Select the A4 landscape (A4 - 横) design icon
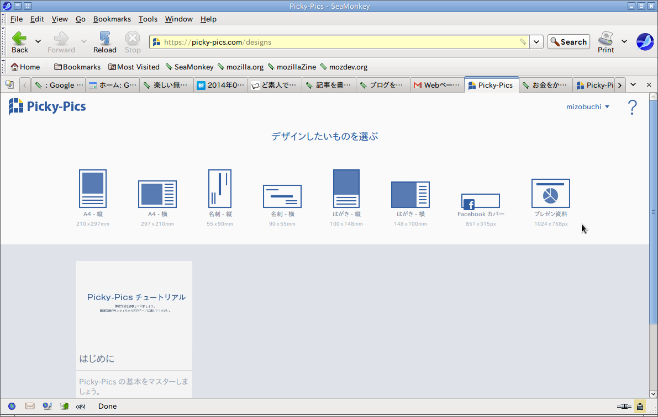This screenshot has height=417, width=658. pos(157,194)
